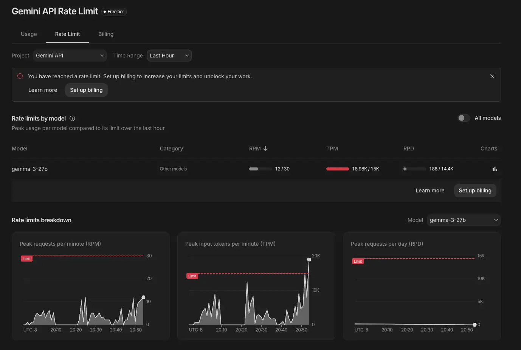Click the Free tier badge
This screenshot has height=350, width=521.
114,12
